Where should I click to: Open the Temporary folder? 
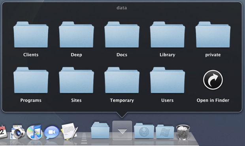pos(122,80)
